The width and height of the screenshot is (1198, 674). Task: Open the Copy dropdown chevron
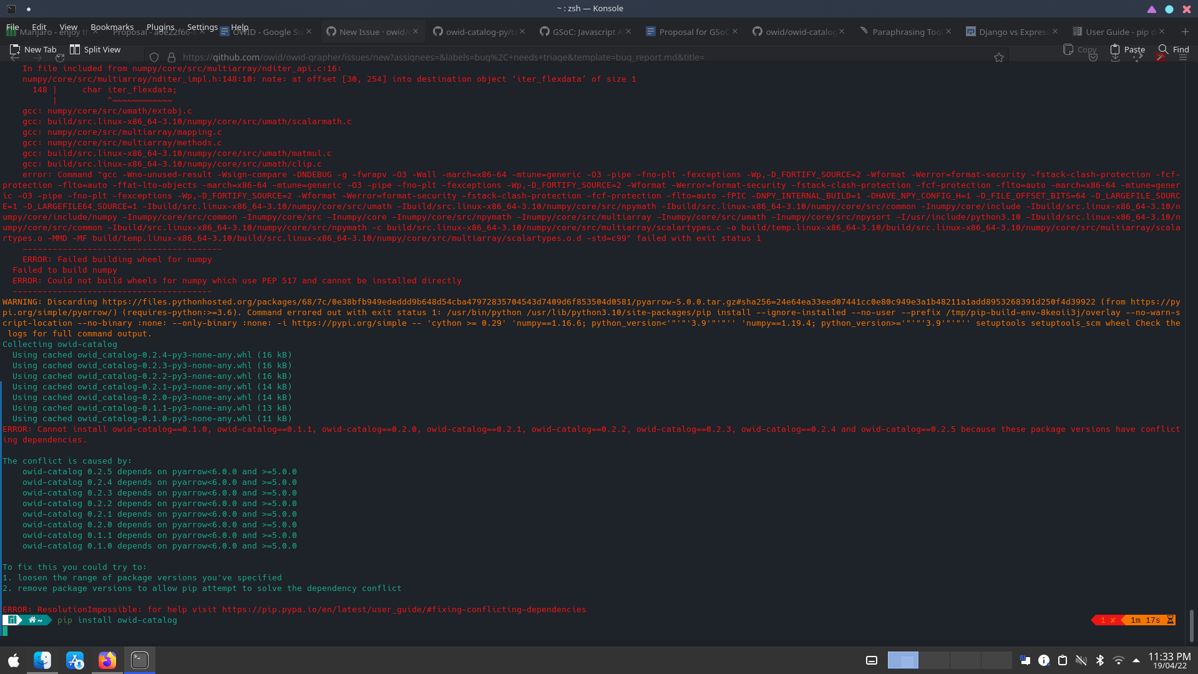point(1093,59)
